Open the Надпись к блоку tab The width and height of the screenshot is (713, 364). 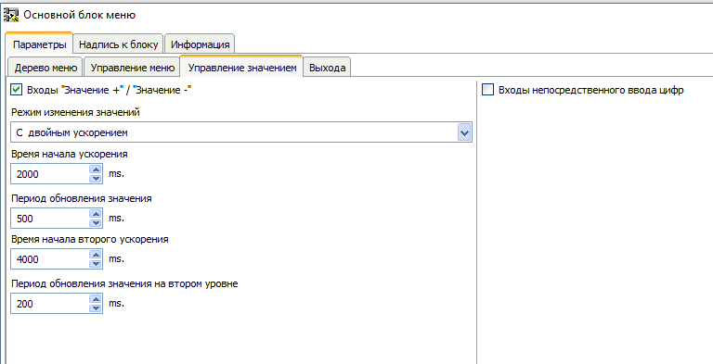(118, 45)
